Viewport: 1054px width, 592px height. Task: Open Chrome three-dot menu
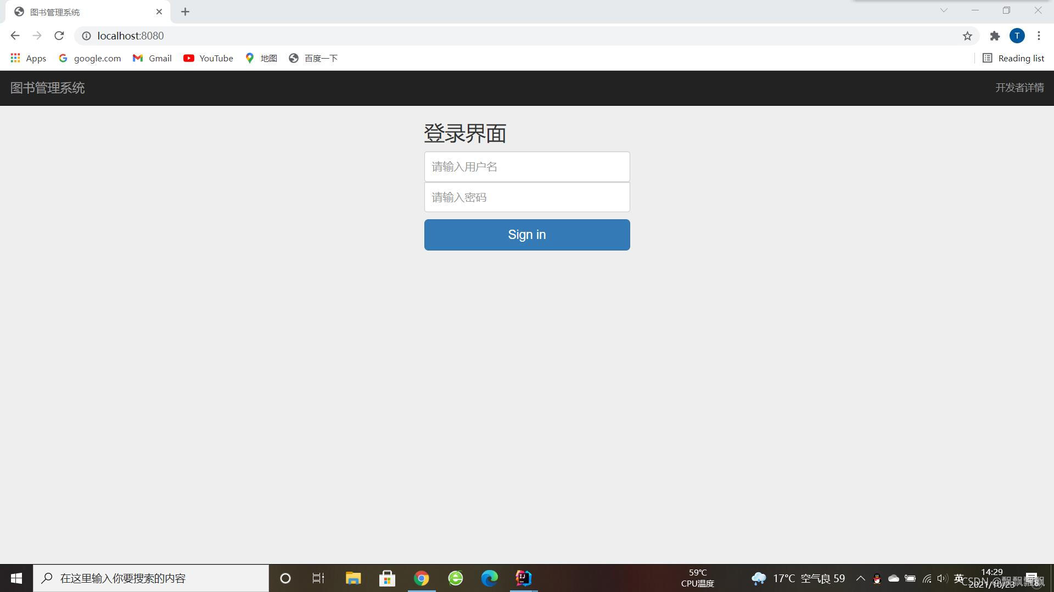point(1039,36)
